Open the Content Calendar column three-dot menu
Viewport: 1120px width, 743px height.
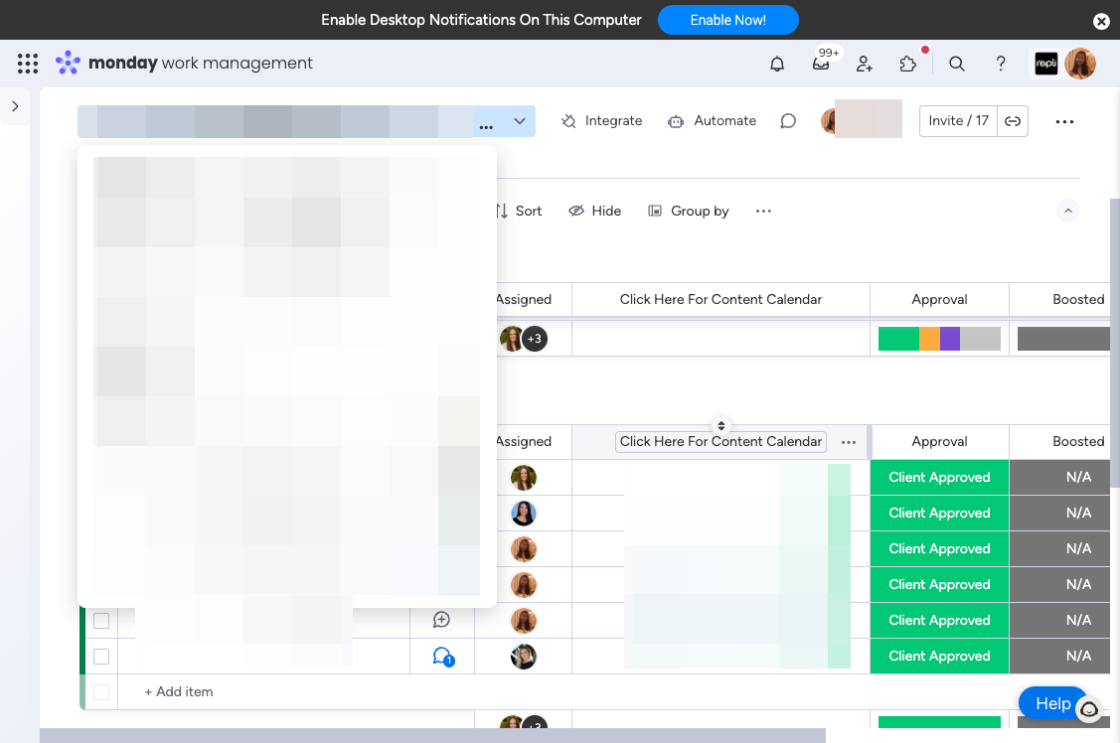coord(849,442)
